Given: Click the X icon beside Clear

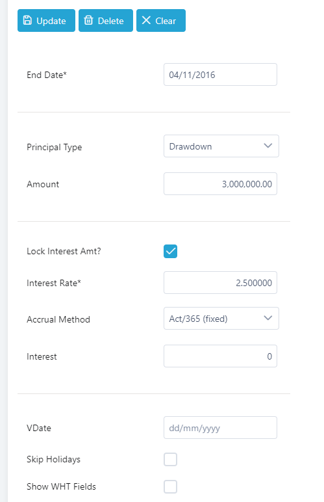Looking at the screenshot, I should click(146, 21).
